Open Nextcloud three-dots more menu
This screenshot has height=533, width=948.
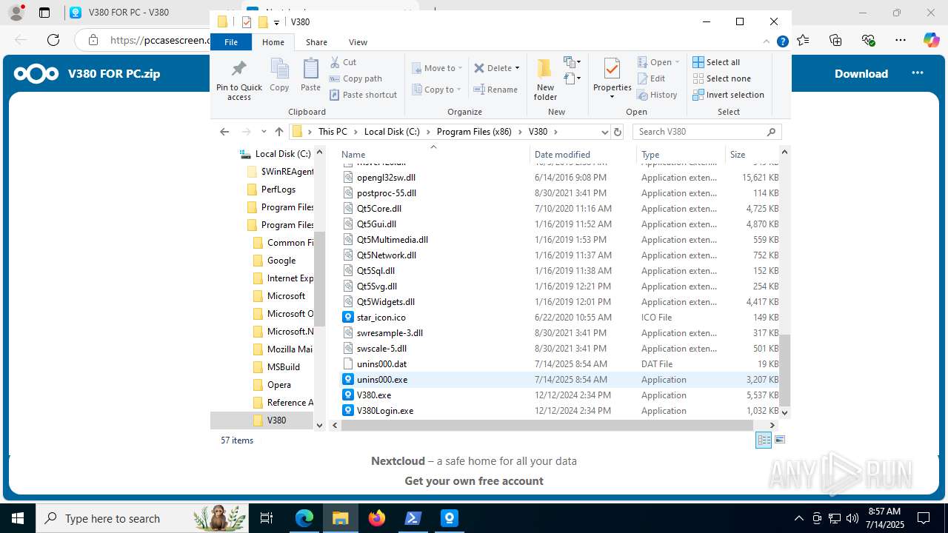pos(918,73)
